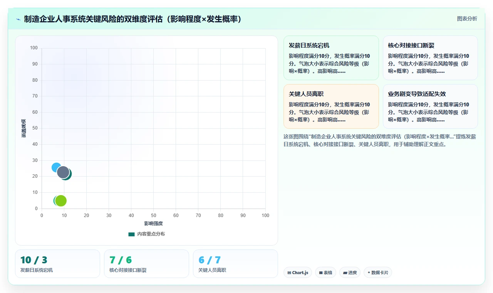Viewport: 493px width, 293px height.
Task: Click the y-axis title text
Action: 23,128
